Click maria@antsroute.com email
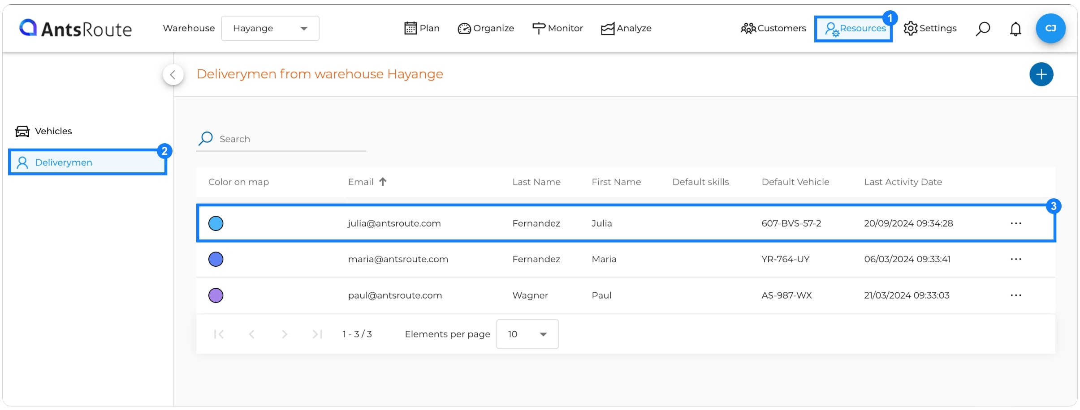Screen dimensions: 1080x410 click(398, 259)
